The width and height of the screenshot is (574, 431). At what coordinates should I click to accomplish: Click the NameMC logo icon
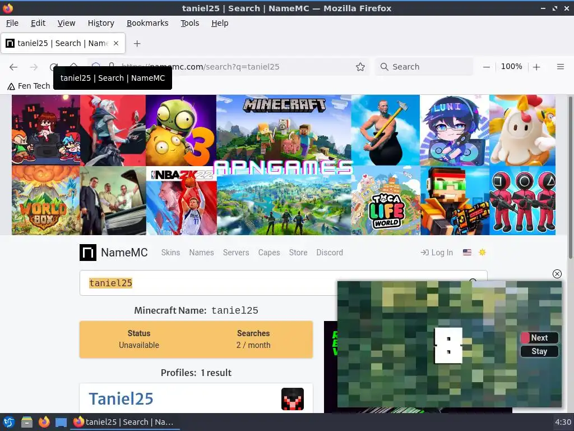coord(88,253)
